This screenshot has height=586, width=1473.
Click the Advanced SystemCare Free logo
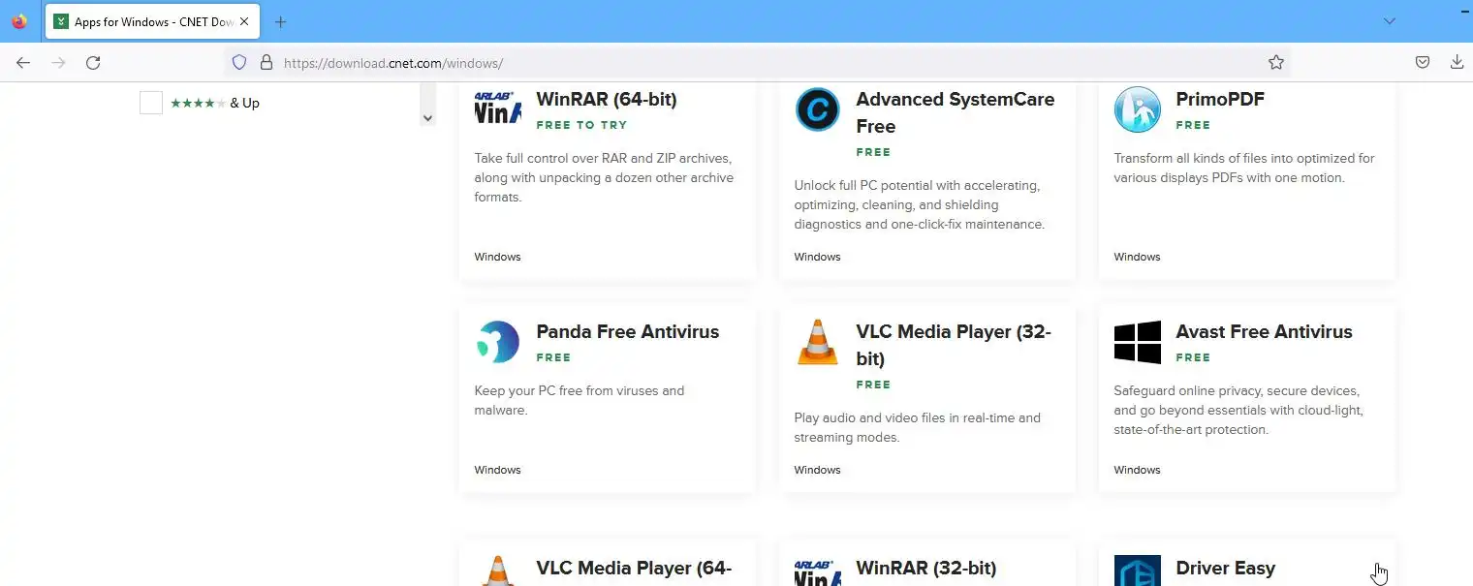(x=818, y=108)
